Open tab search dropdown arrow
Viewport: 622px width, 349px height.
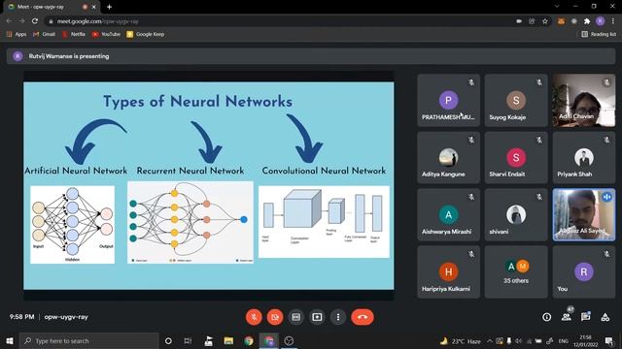[x=557, y=7]
